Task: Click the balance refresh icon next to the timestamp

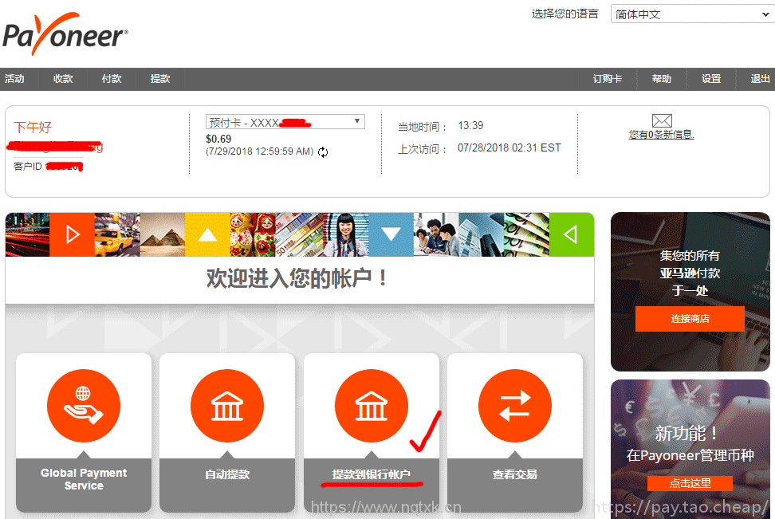Action: click(x=323, y=152)
